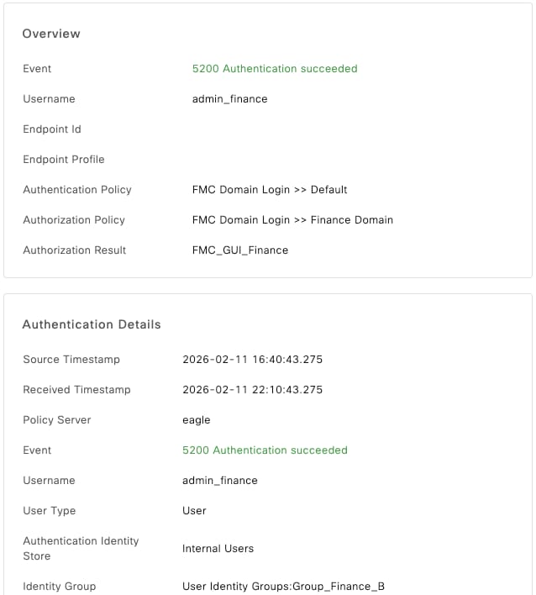
Task: Click the green event status in Overview
Action: coord(275,69)
